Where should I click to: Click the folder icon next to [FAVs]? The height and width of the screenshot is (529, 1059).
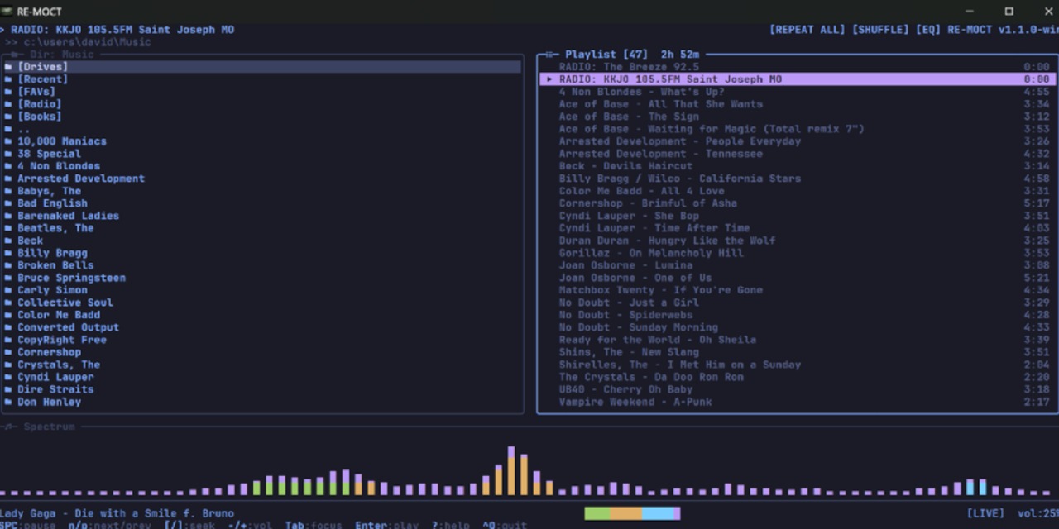coord(7,92)
